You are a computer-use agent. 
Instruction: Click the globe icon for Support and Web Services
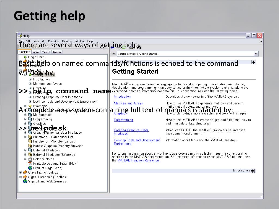25,181
